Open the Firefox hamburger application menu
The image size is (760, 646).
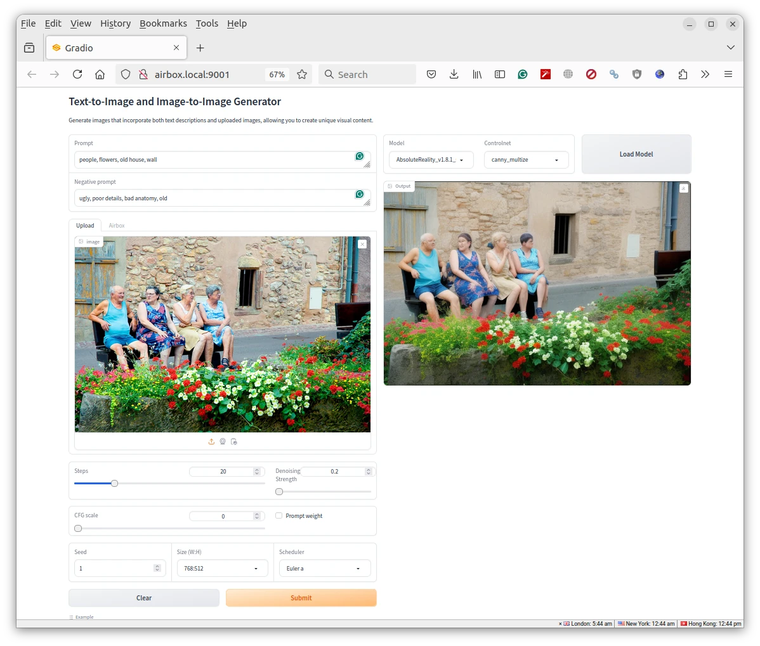(728, 75)
